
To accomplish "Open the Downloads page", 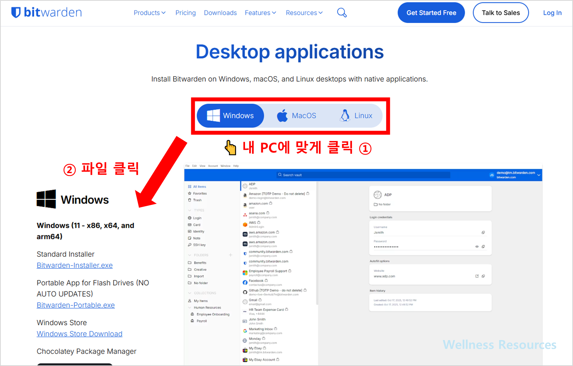I will coord(220,13).
